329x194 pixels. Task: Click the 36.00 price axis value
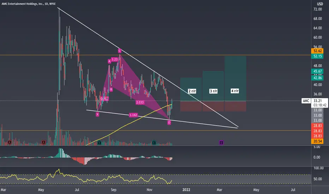click(x=318, y=94)
